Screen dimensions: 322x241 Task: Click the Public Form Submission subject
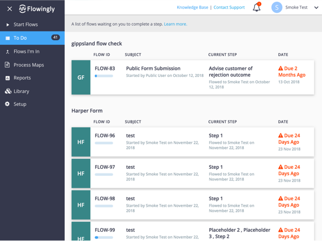(x=153, y=69)
